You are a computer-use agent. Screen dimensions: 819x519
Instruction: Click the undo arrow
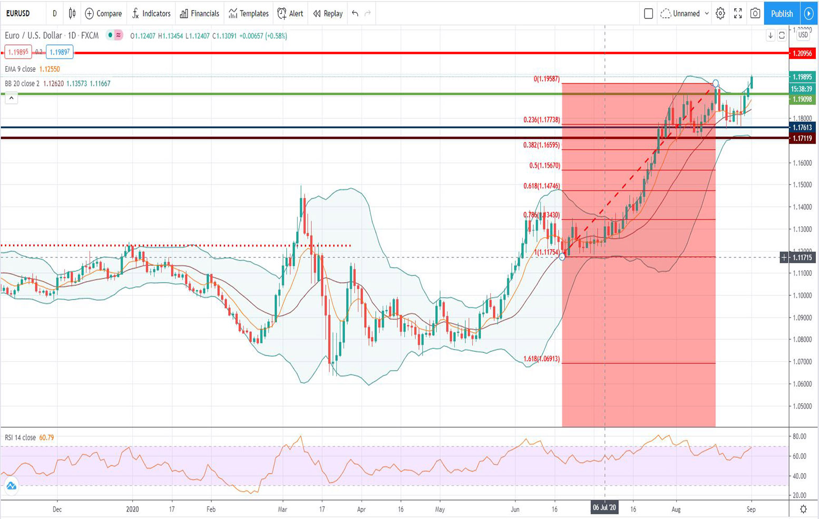(x=355, y=14)
